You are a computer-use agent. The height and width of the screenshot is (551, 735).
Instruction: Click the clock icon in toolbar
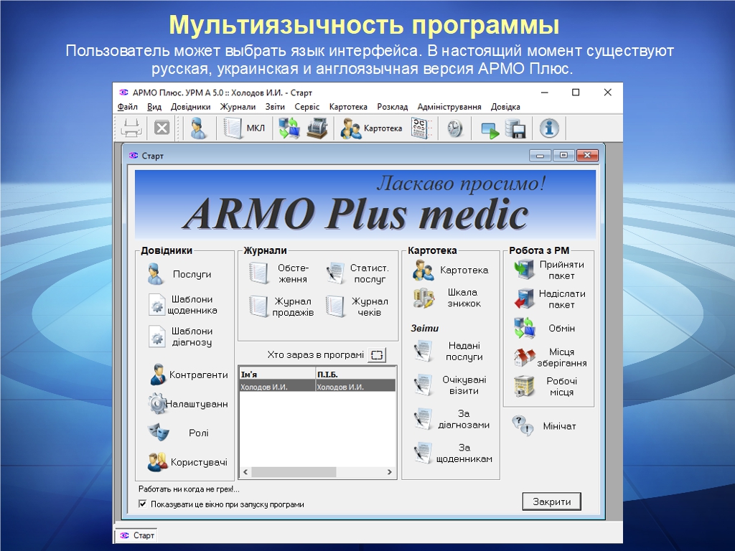coord(454,128)
